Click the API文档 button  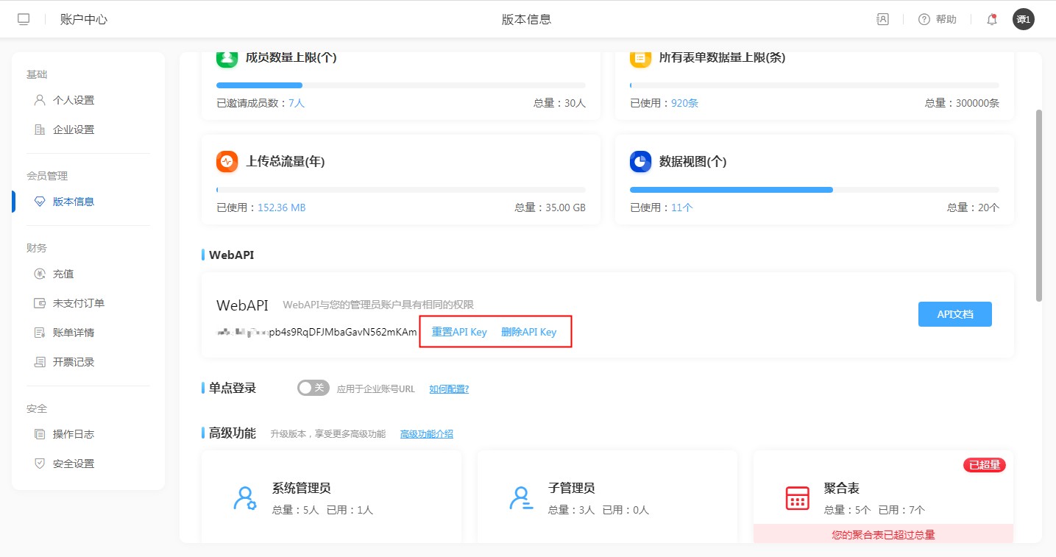point(954,314)
